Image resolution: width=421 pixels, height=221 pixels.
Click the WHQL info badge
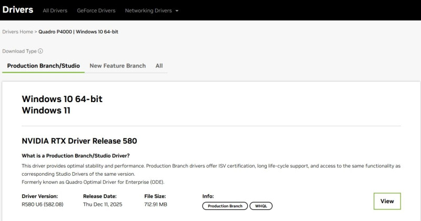[x=260, y=206]
